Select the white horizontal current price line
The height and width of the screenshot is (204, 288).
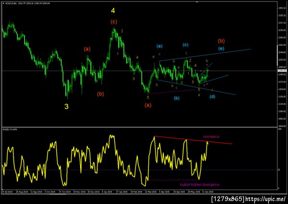[140, 71]
